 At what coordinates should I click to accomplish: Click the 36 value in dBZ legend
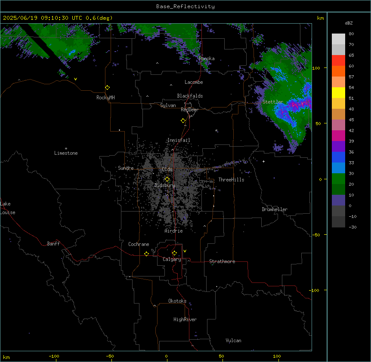[351, 152]
